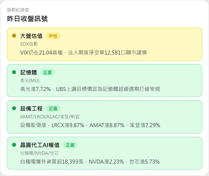Viewport: 209px width, 176px height.
Task: Click the 族群紅綠燈 section label
Action: pyautogui.click(x=18, y=10)
